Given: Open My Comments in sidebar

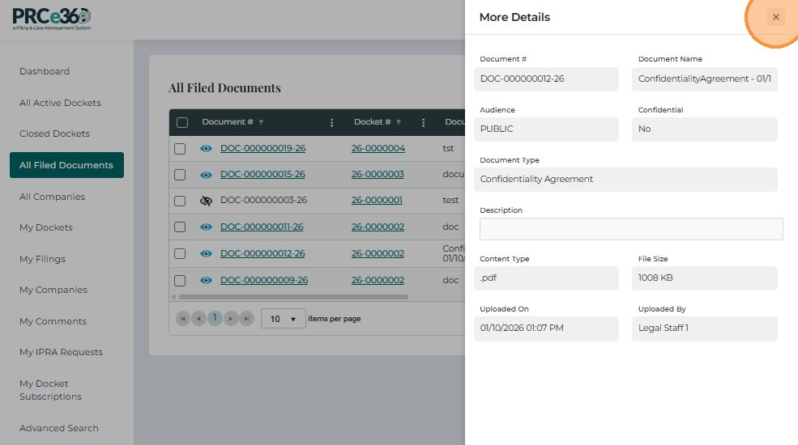Looking at the screenshot, I should pyautogui.click(x=53, y=321).
